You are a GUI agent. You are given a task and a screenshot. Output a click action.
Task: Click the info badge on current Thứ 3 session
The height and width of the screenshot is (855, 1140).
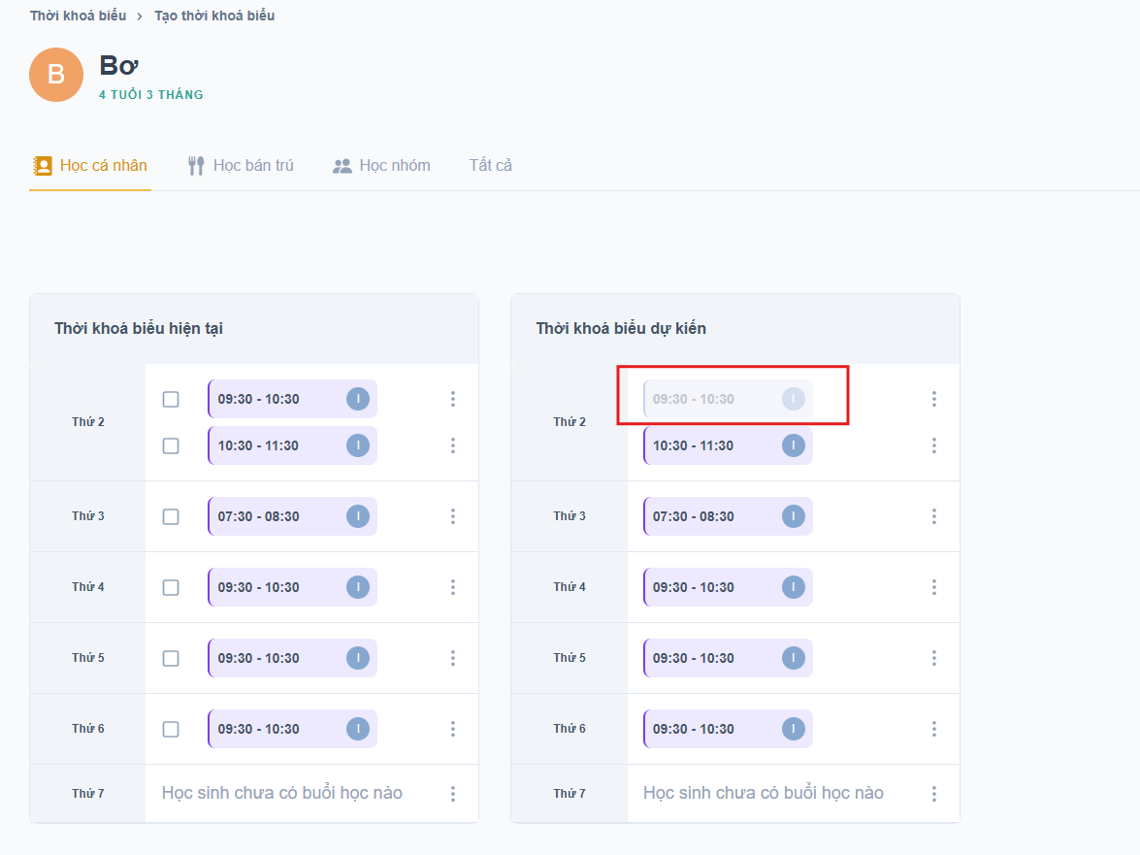pyautogui.click(x=358, y=516)
